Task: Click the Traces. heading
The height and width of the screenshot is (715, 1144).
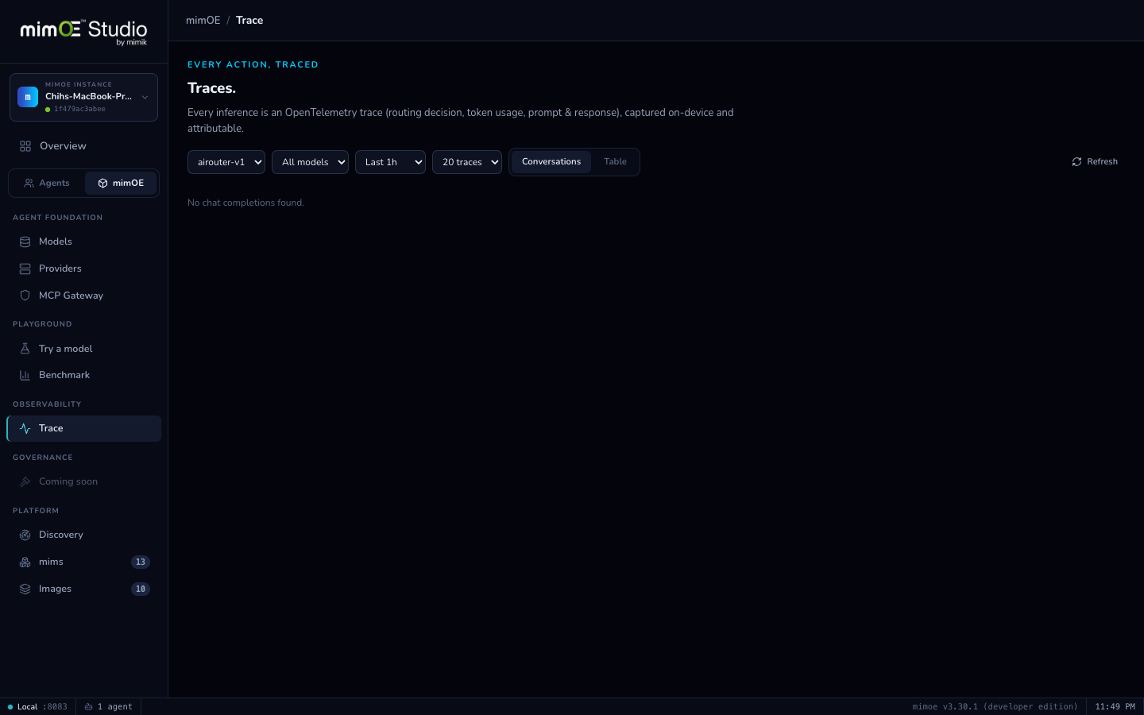Action: pyautogui.click(x=211, y=88)
